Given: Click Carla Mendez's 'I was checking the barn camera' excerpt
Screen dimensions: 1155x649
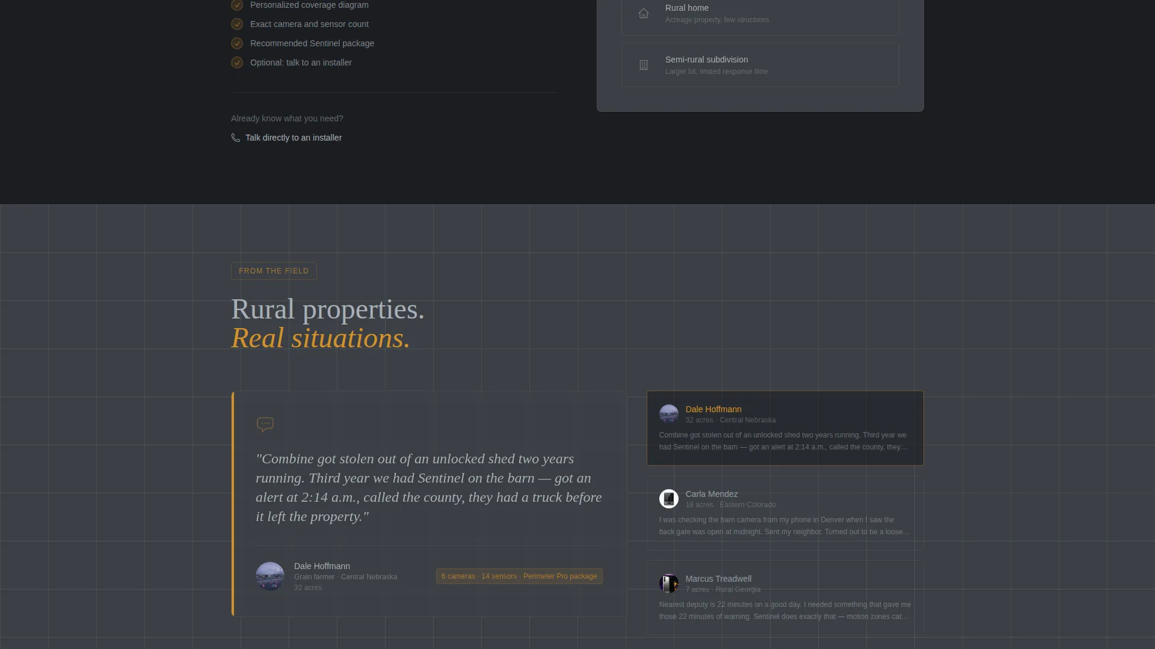Looking at the screenshot, I should [784, 526].
